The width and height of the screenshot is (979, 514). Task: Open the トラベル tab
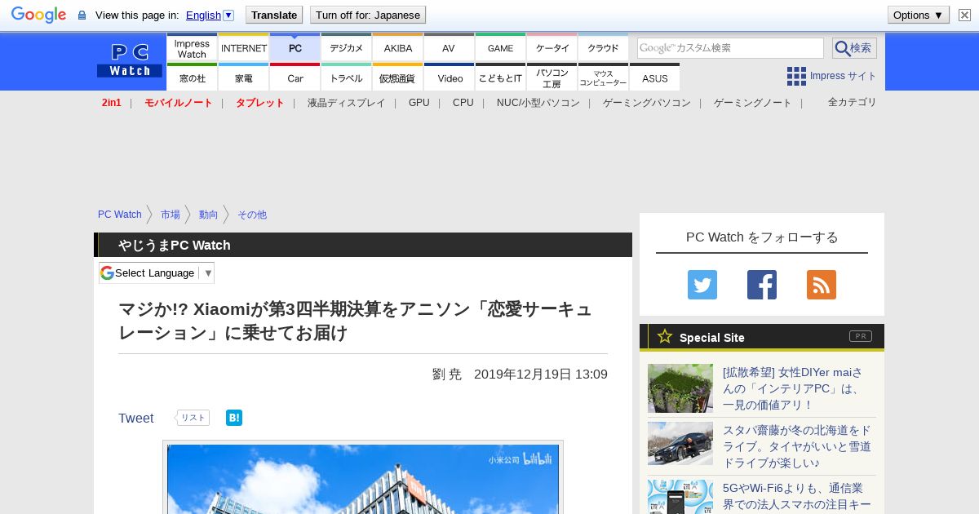coord(347,78)
